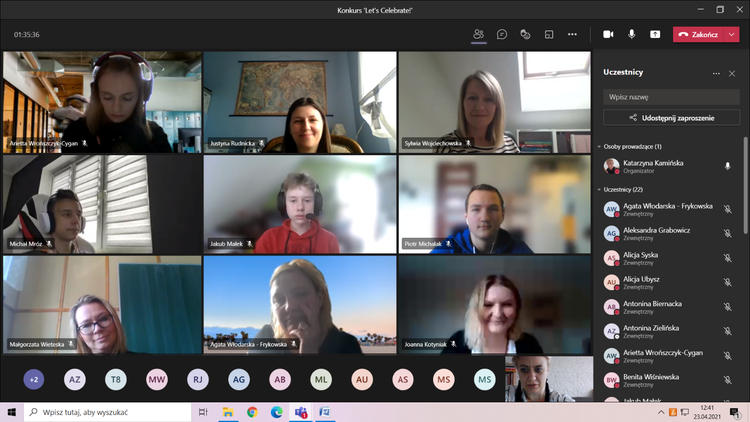Click Michał Mróz's video tile
This screenshot has height=422, width=750.
pos(102,204)
